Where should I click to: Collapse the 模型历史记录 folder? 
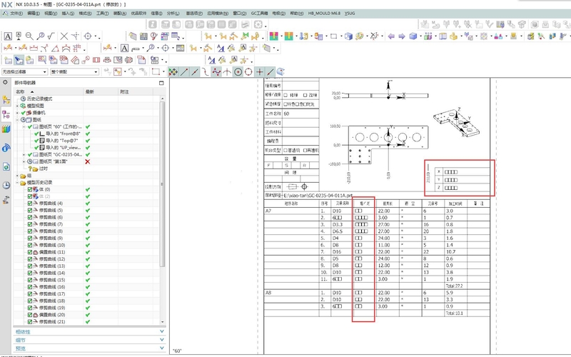tap(17, 183)
